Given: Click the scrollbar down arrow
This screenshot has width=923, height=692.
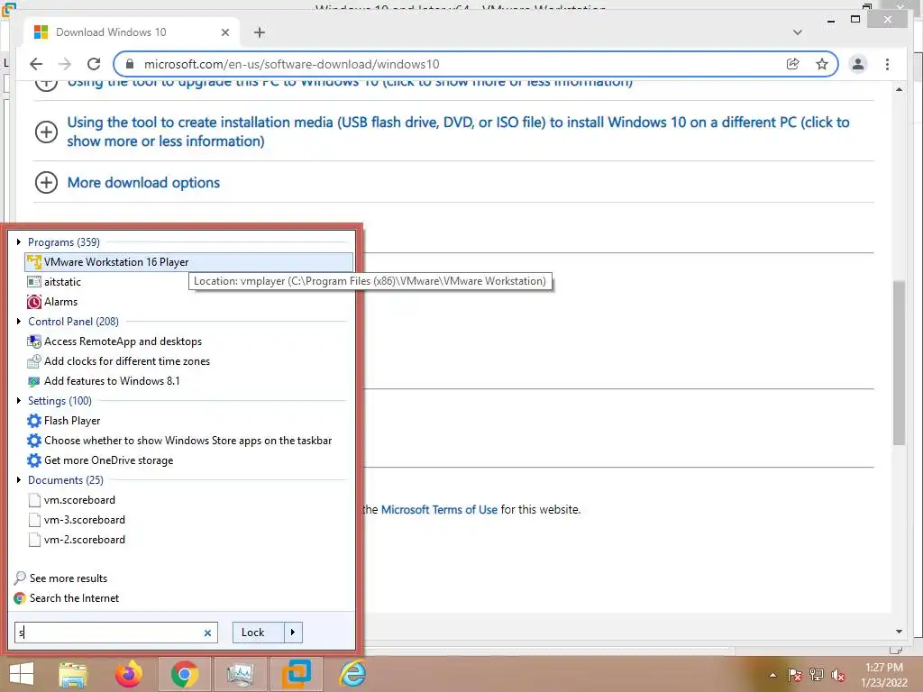Looking at the screenshot, I should [899, 632].
